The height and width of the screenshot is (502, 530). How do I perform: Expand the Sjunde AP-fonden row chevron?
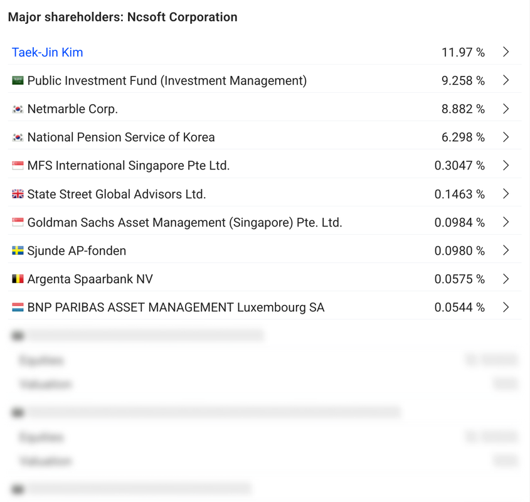click(506, 250)
